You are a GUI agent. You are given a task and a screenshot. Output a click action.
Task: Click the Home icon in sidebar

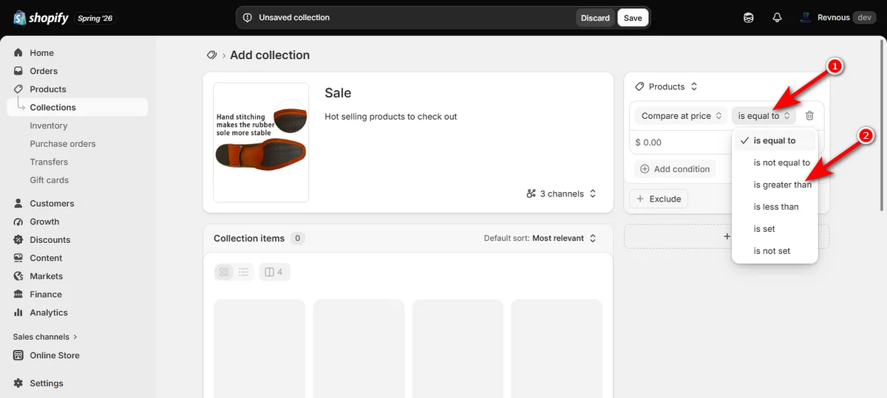18,53
